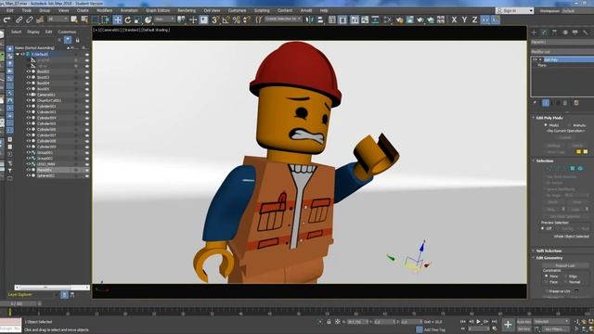The width and height of the screenshot is (594, 334).
Task: Activate the Unlink Selection tool
Action: click(x=29, y=19)
